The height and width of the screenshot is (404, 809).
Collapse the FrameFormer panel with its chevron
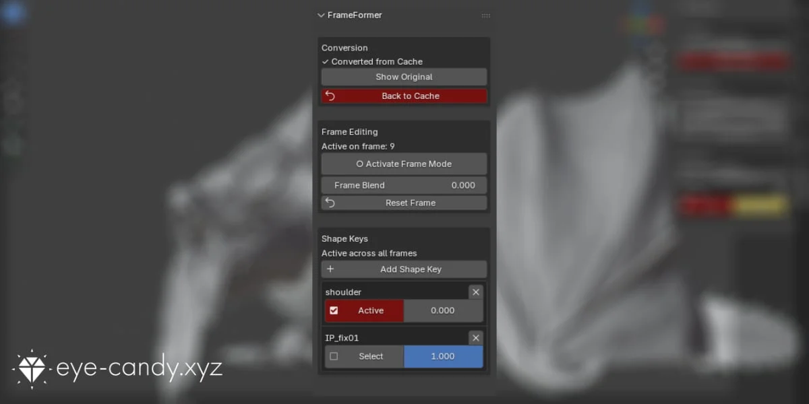(321, 15)
